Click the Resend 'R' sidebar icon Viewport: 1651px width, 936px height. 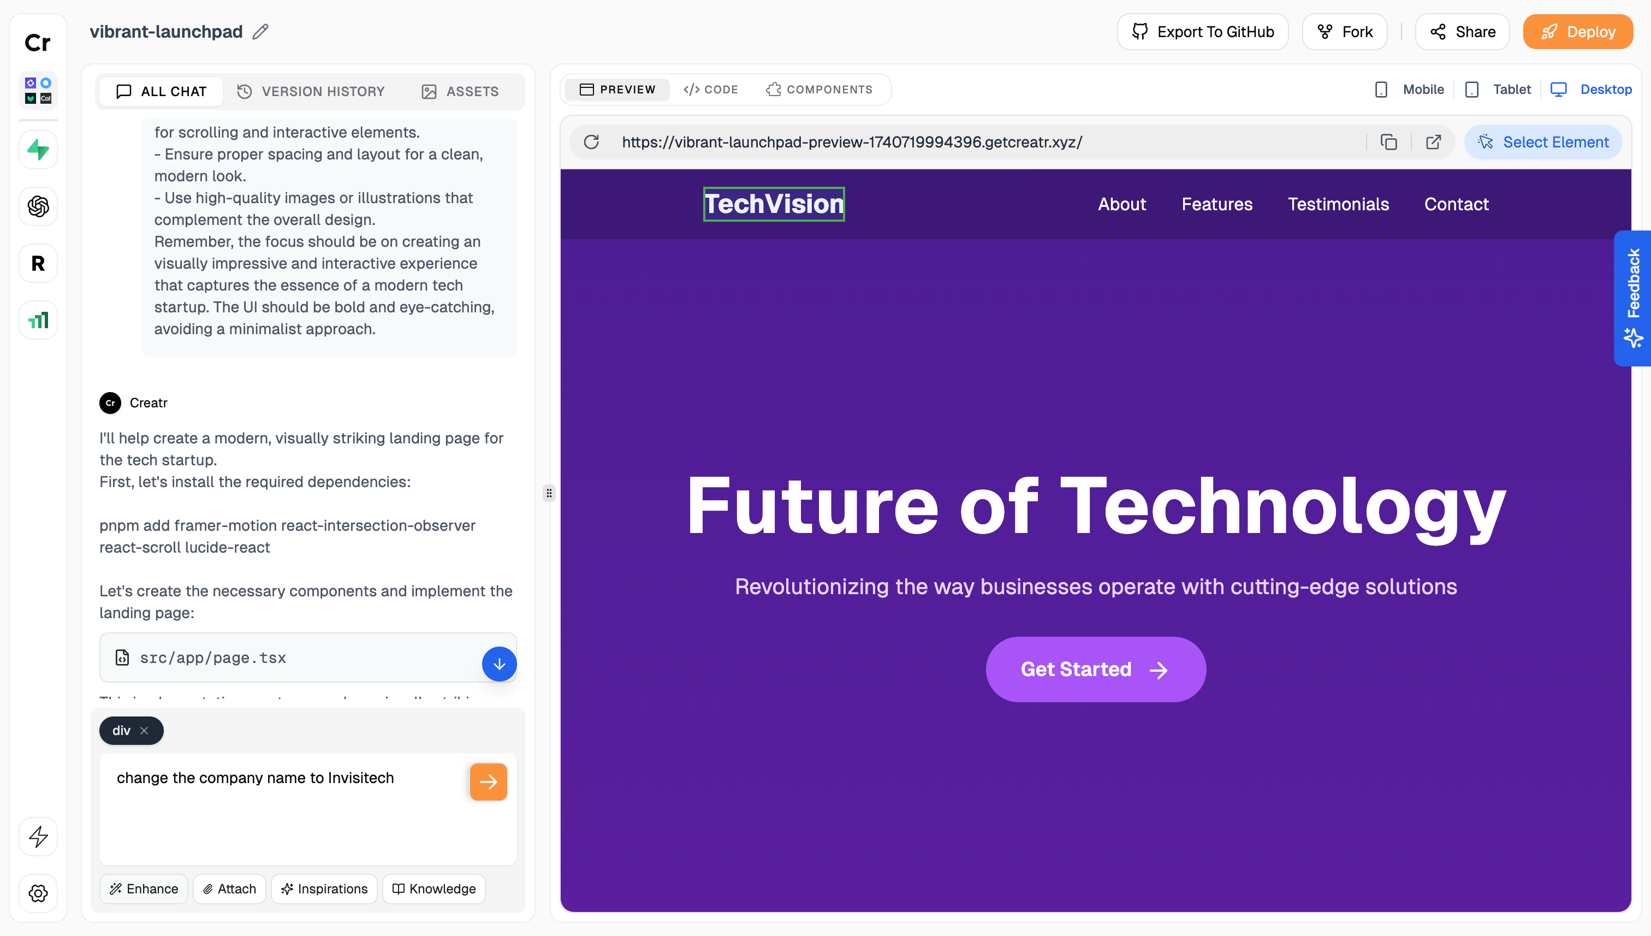[38, 263]
